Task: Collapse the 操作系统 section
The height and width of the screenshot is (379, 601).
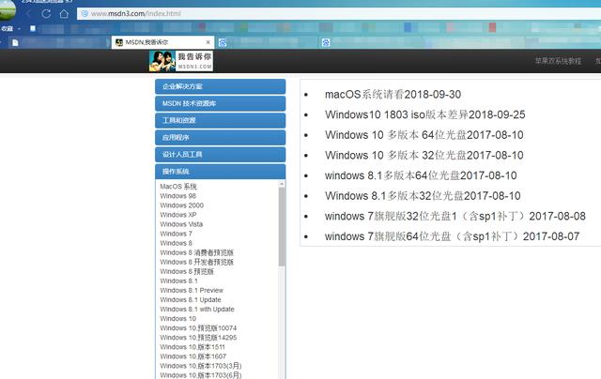Action: [x=221, y=172]
